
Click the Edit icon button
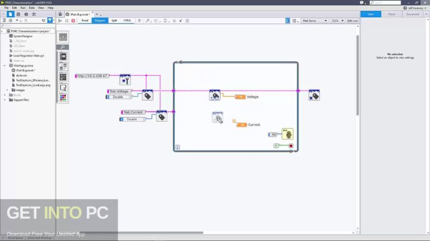click(352, 21)
